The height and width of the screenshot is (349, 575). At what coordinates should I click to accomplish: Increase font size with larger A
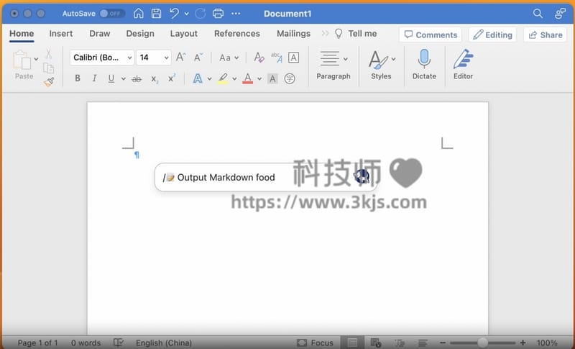[x=181, y=58]
